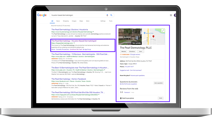The image size is (212, 117).
Task: Start voice search with the microphone icon
Action: point(107,15)
